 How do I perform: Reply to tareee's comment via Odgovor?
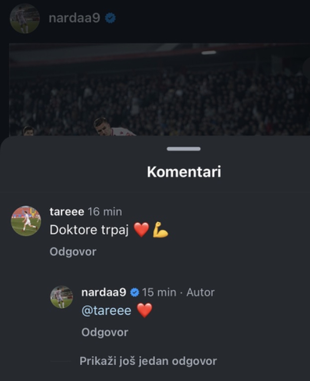point(73,252)
